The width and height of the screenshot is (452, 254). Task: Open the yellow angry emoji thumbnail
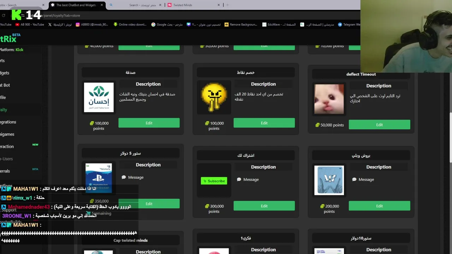214,97
